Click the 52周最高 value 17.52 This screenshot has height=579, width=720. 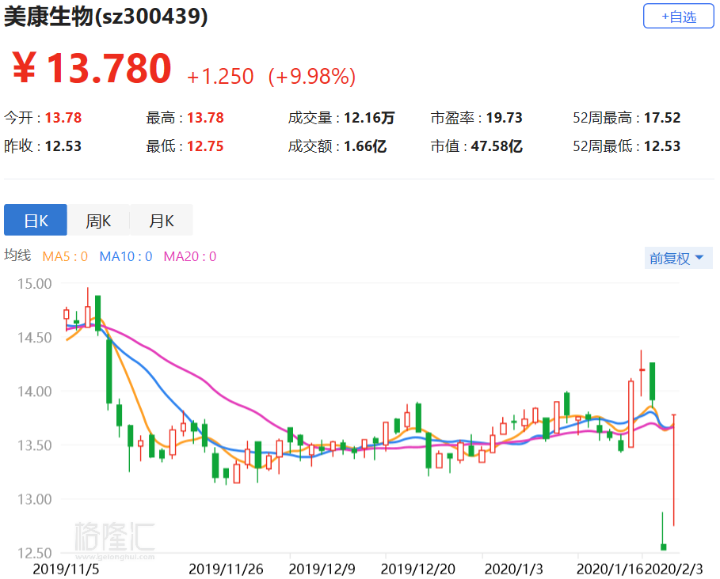click(662, 118)
